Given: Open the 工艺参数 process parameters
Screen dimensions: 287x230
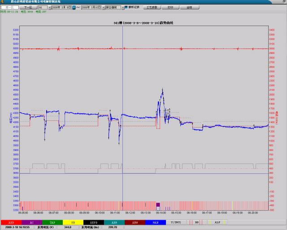Looking at the screenshot, I should pos(152,8).
